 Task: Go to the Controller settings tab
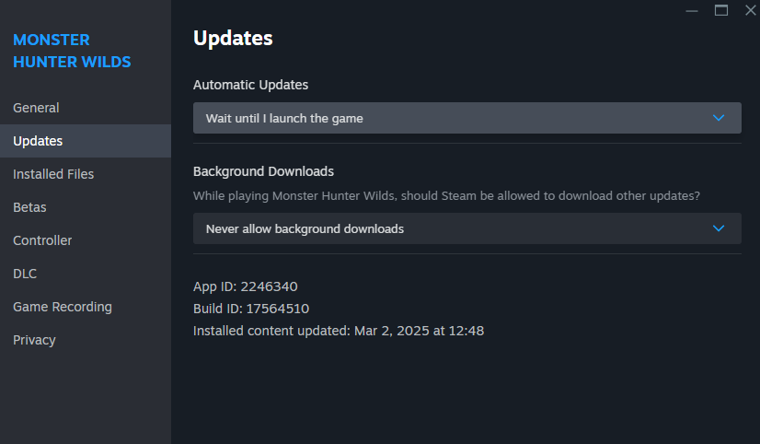[42, 240]
